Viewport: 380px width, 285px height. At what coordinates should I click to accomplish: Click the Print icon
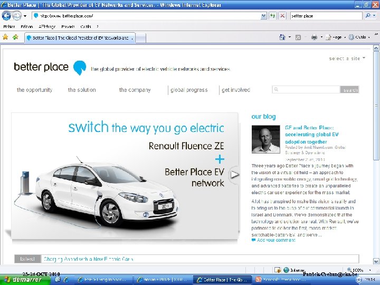click(x=314, y=37)
